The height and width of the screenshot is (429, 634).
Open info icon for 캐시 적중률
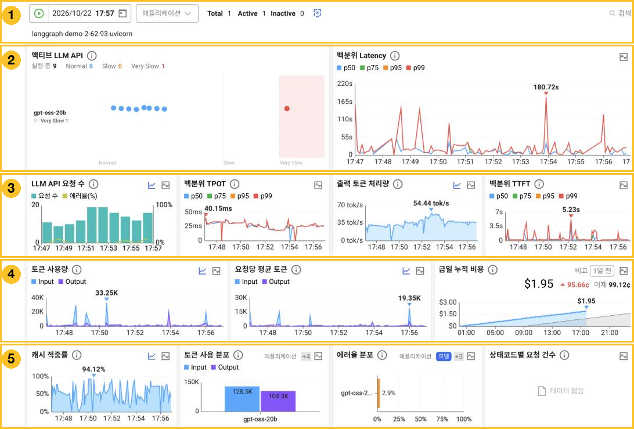77,355
